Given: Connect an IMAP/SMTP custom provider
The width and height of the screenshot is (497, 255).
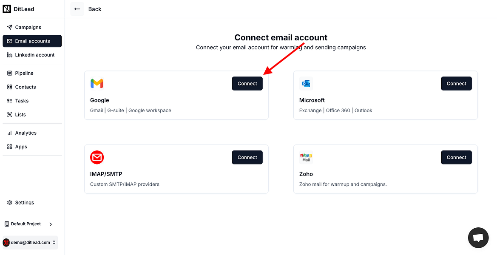Looking at the screenshot, I should tap(247, 157).
